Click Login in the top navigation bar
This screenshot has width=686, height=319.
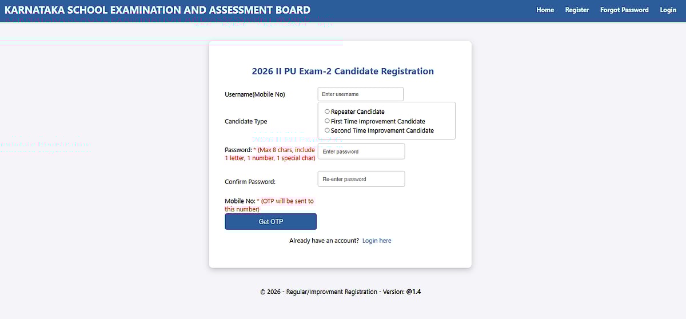point(668,10)
